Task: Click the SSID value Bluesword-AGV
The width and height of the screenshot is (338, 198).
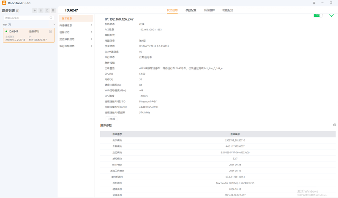Action: (148, 101)
